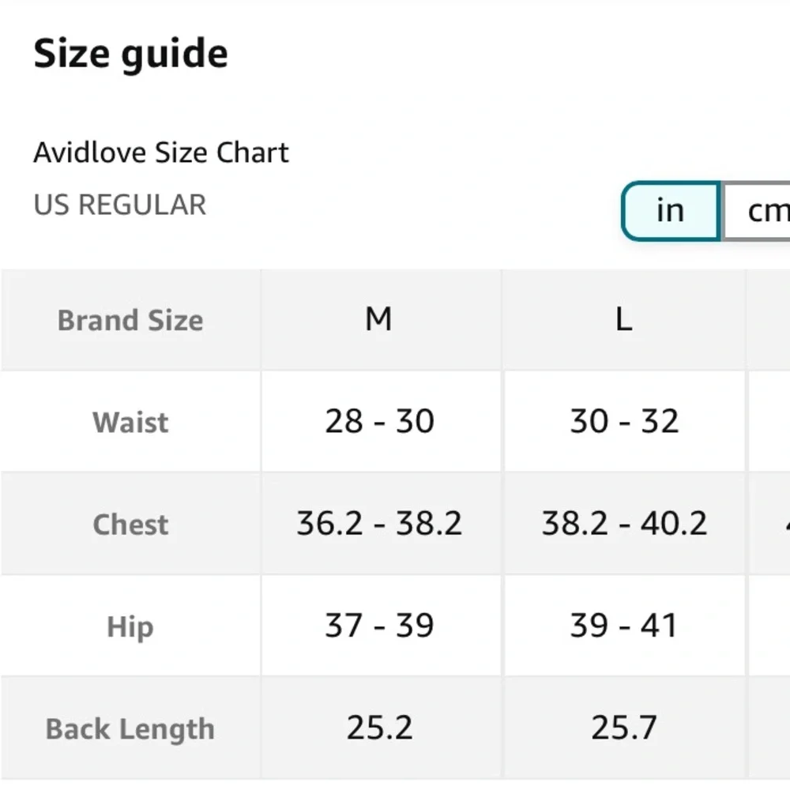
Task: Click the chest value '38.2 - 40.2'
Action: [624, 524]
